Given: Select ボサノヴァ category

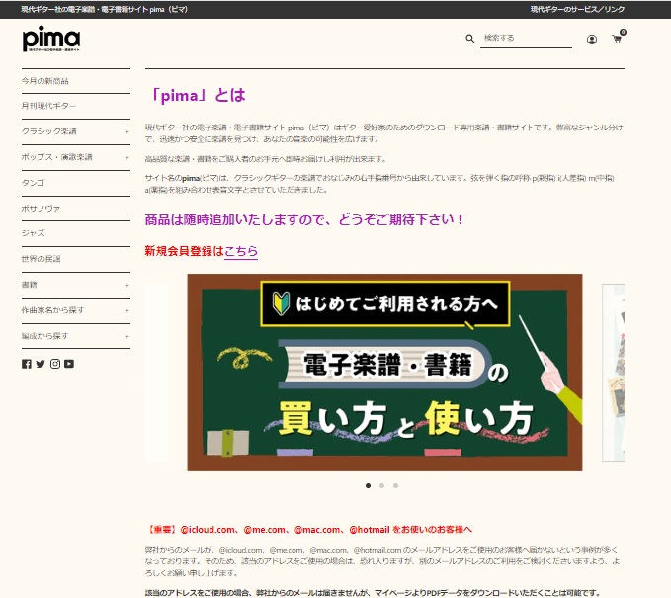Looking at the screenshot, I should point(41,209).
